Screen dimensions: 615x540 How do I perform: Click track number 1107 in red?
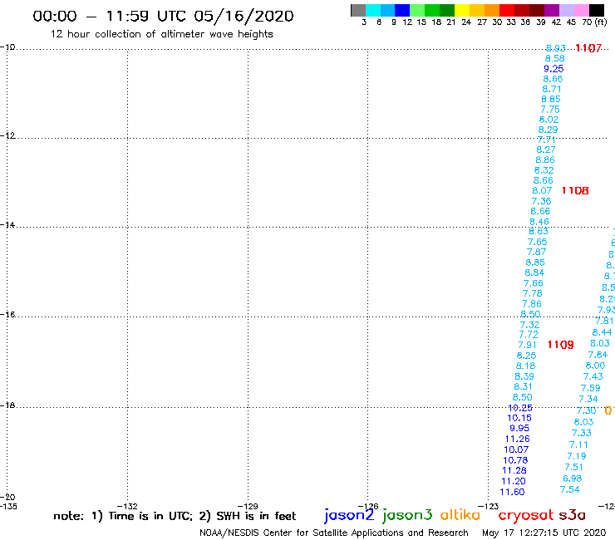588,48
